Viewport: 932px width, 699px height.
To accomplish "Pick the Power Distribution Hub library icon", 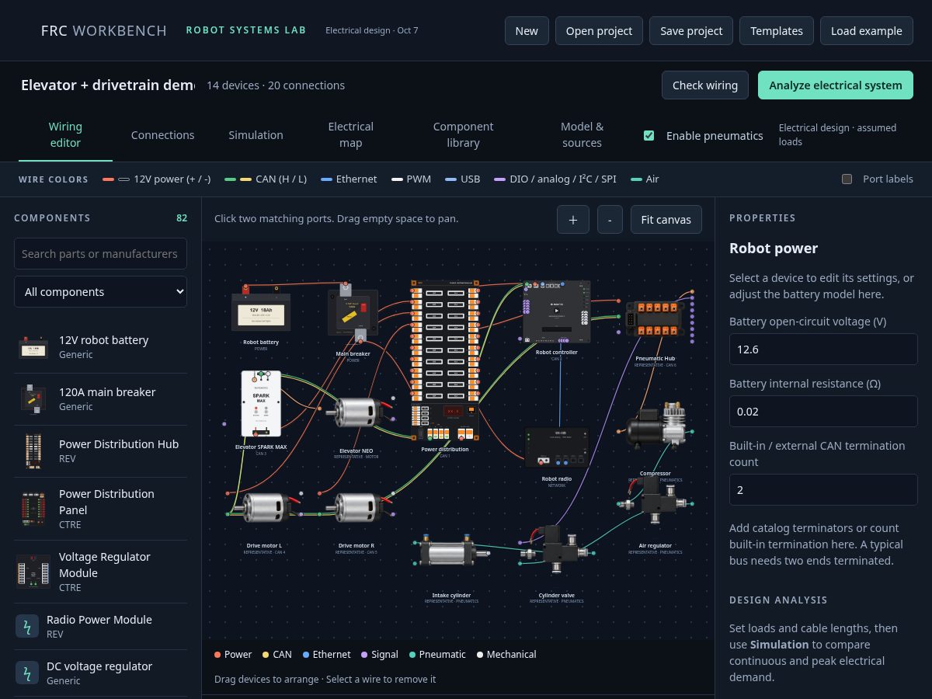I will pos(33,451).
